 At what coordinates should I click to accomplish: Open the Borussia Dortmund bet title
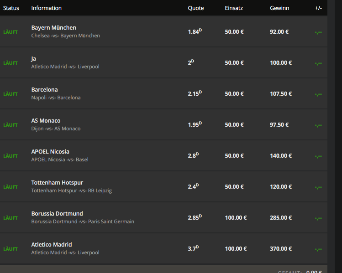57,214
